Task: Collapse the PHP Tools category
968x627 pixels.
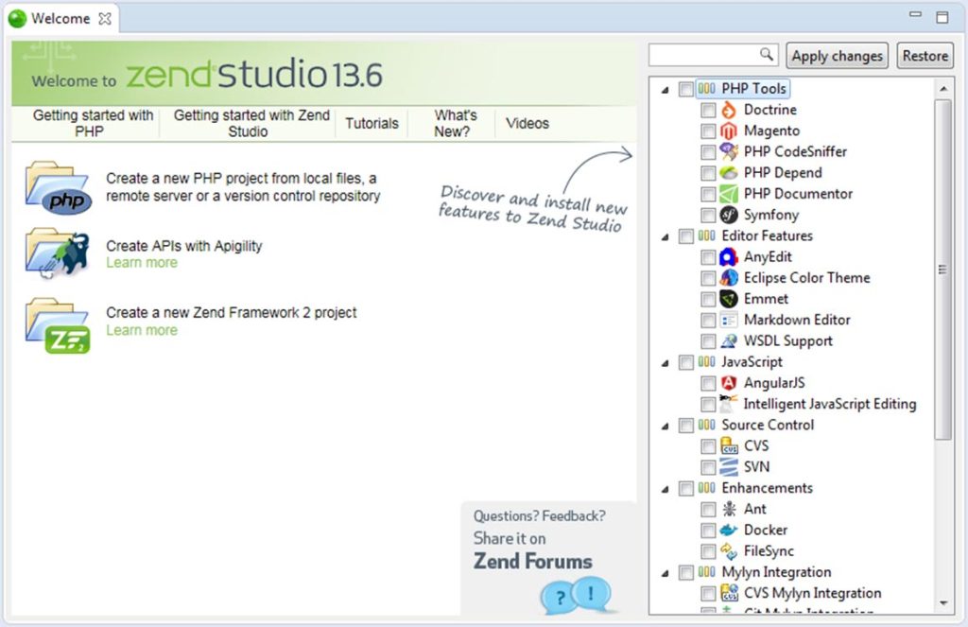Action: pos(665,88)
